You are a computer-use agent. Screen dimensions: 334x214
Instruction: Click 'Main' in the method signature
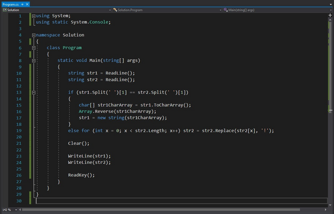coord(95,61)
